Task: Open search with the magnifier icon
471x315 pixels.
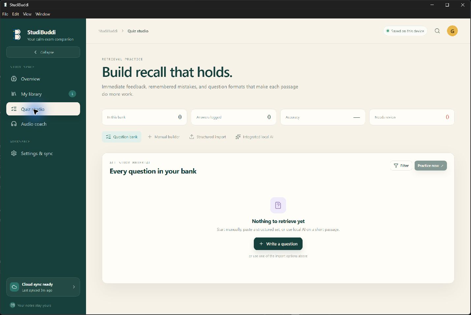Action: click(437, 31)
